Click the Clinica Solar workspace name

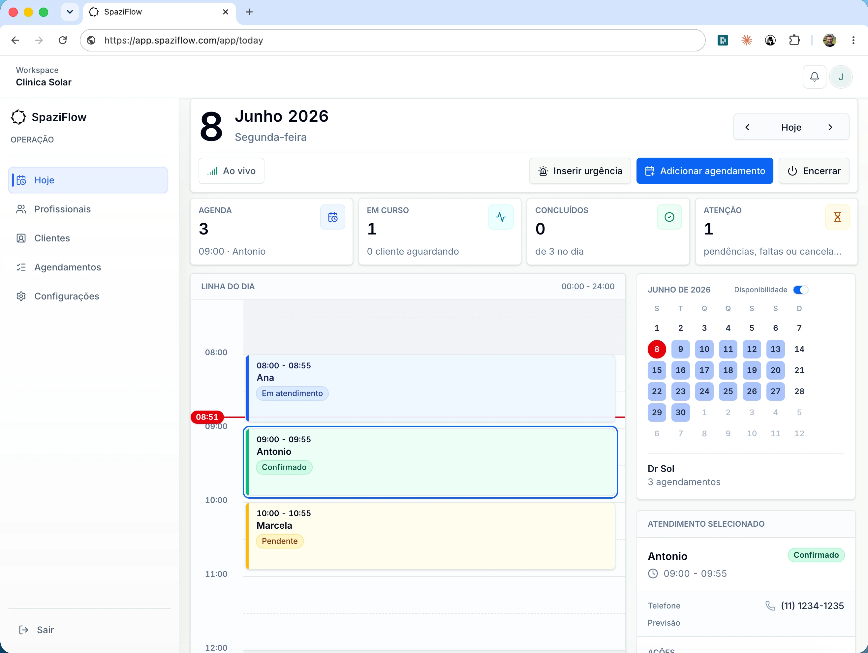(44, 82)
